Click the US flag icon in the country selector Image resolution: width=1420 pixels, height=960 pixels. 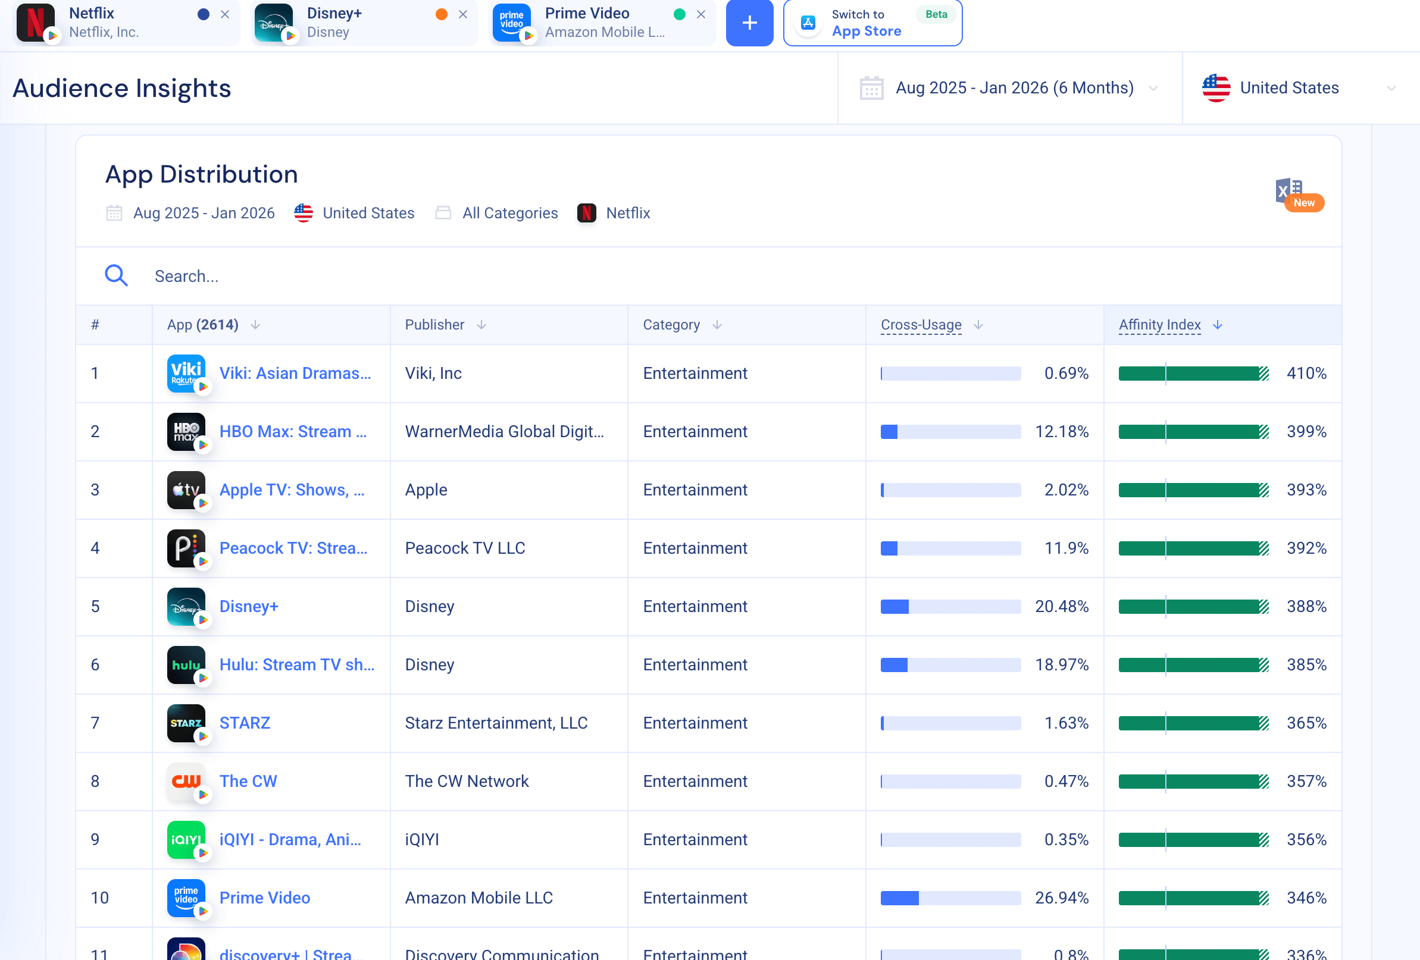tap(1216, 88)
